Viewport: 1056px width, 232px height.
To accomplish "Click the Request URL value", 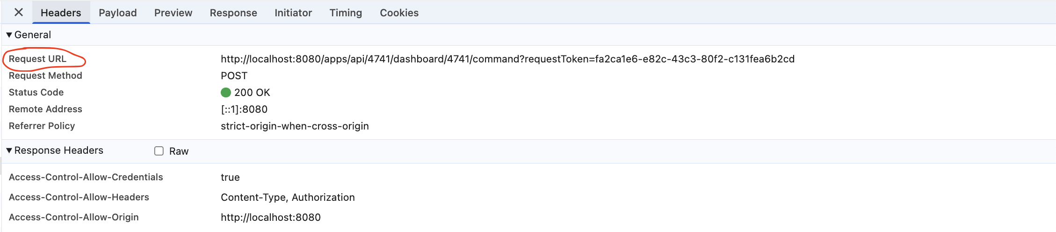I will (507, 59).
